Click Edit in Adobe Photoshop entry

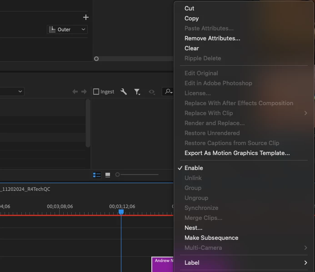click(218, 83)
